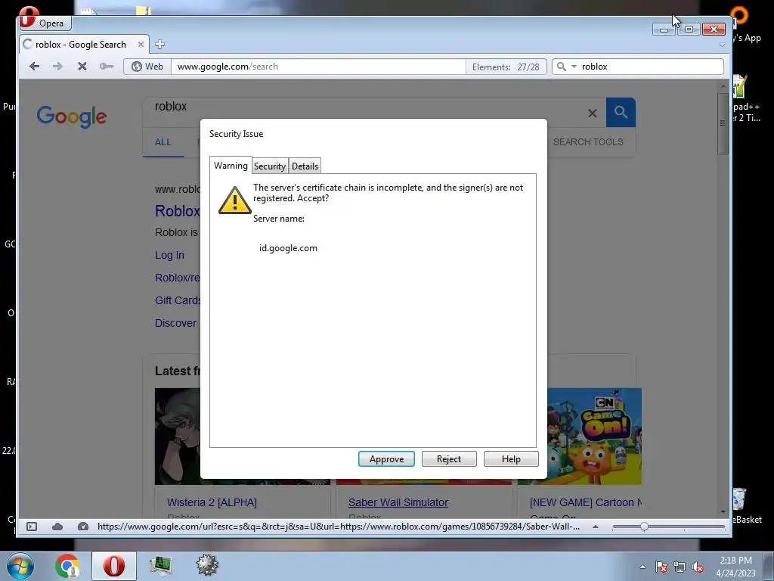Screen dimensions: 774x581
Task: Click the Google logo
Action: coord(72,117)
